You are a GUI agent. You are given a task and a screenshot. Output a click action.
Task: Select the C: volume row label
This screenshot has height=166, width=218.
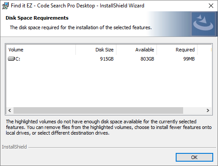(18, 59)
